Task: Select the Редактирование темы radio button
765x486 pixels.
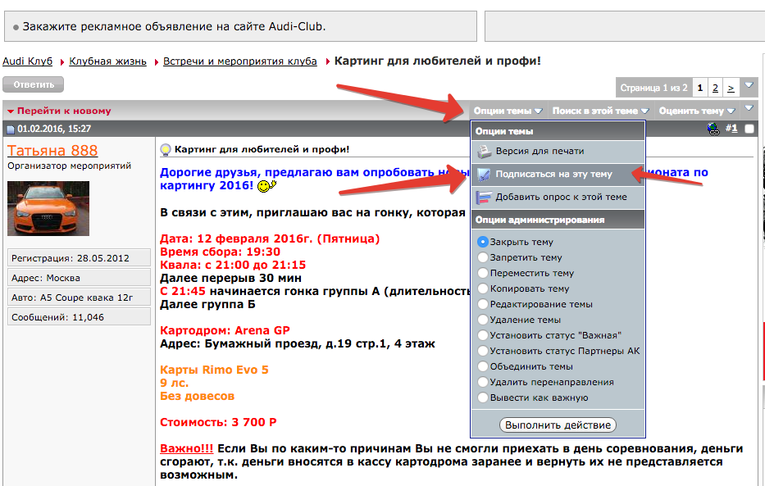Action: pos(482,304)
